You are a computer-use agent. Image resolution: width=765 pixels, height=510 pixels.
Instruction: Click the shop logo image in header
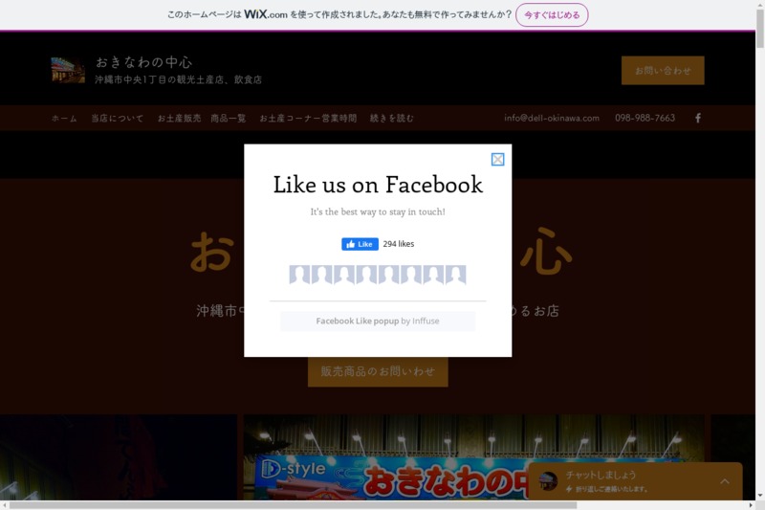68,70
